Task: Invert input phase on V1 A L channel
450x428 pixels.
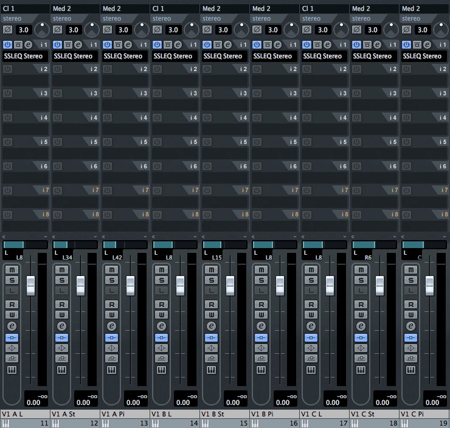Action: pyautogui.click(x=8, y=29)
